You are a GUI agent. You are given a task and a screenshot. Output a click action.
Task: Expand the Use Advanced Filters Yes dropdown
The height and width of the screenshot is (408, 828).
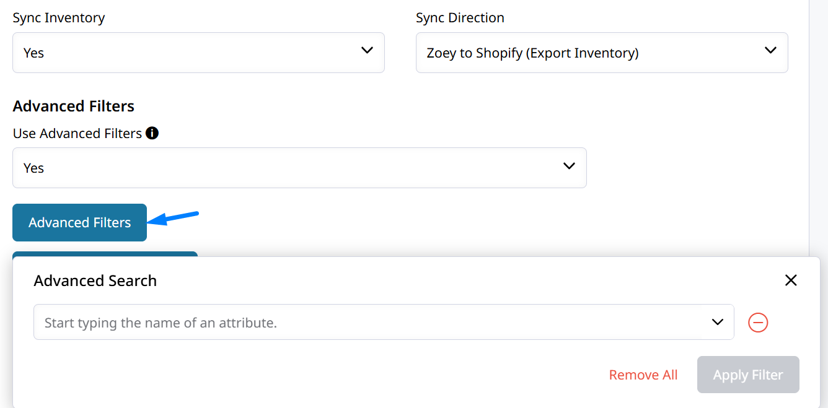[285, 168]
